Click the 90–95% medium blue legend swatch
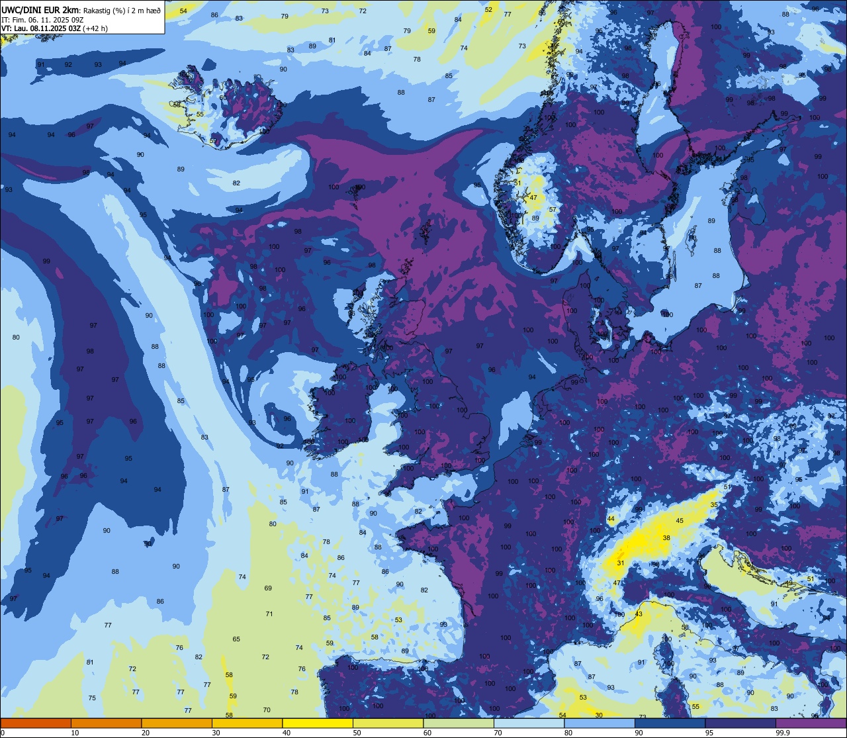This screenshot has width=847, height=738. tap(670, 723)
